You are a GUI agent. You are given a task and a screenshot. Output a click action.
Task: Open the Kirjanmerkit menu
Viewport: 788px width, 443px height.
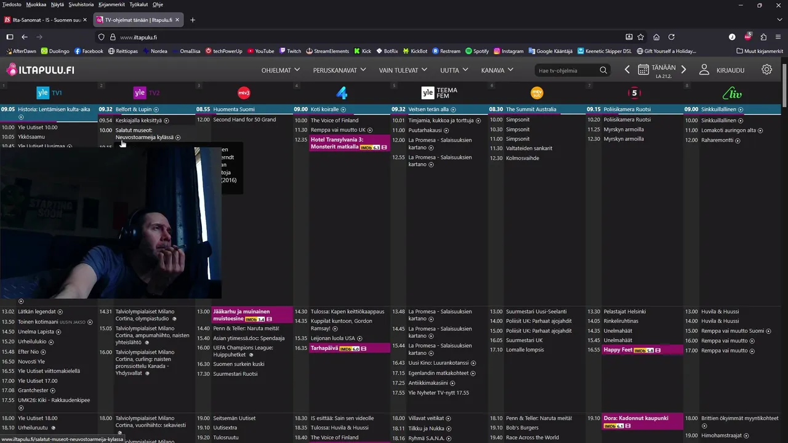111,4
